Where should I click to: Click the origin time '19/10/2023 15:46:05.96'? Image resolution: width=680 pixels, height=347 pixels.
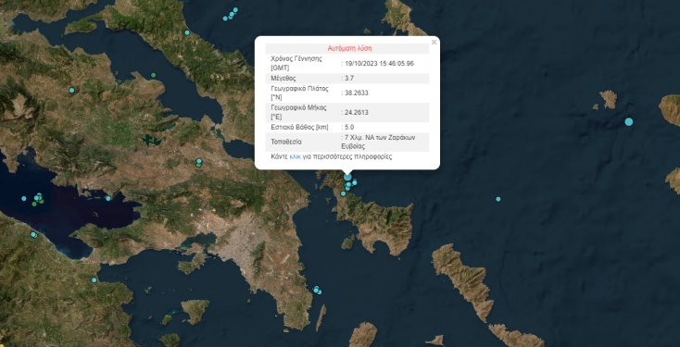click(x=379, y=63)
